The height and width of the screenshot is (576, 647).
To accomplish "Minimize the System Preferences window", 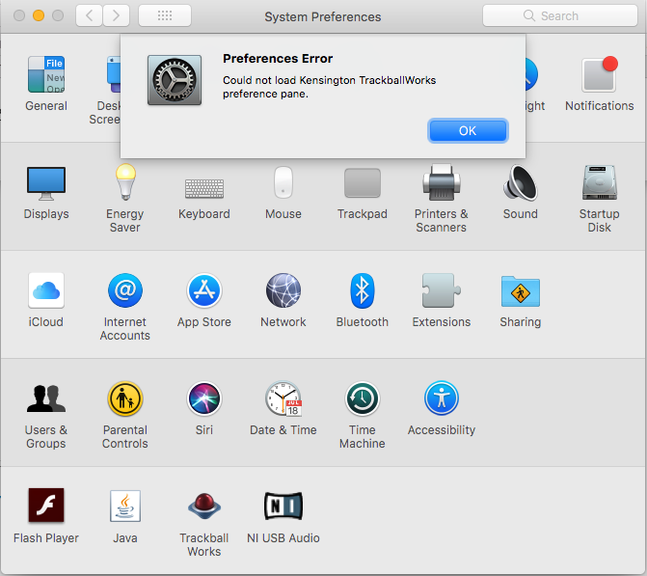I will pos(39,15).
